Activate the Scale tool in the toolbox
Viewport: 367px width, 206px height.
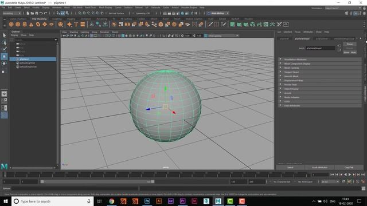point(4,72)
